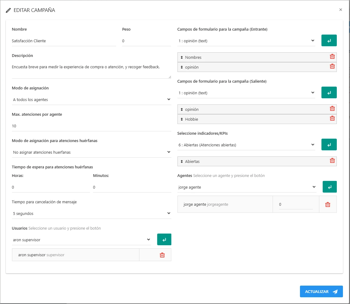
Task: Click the drag handle on the Nombres field
Action: 182,57
